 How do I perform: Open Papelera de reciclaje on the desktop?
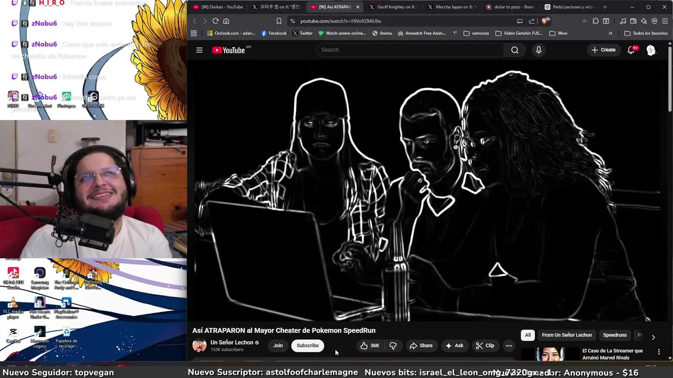coord(66,338)
